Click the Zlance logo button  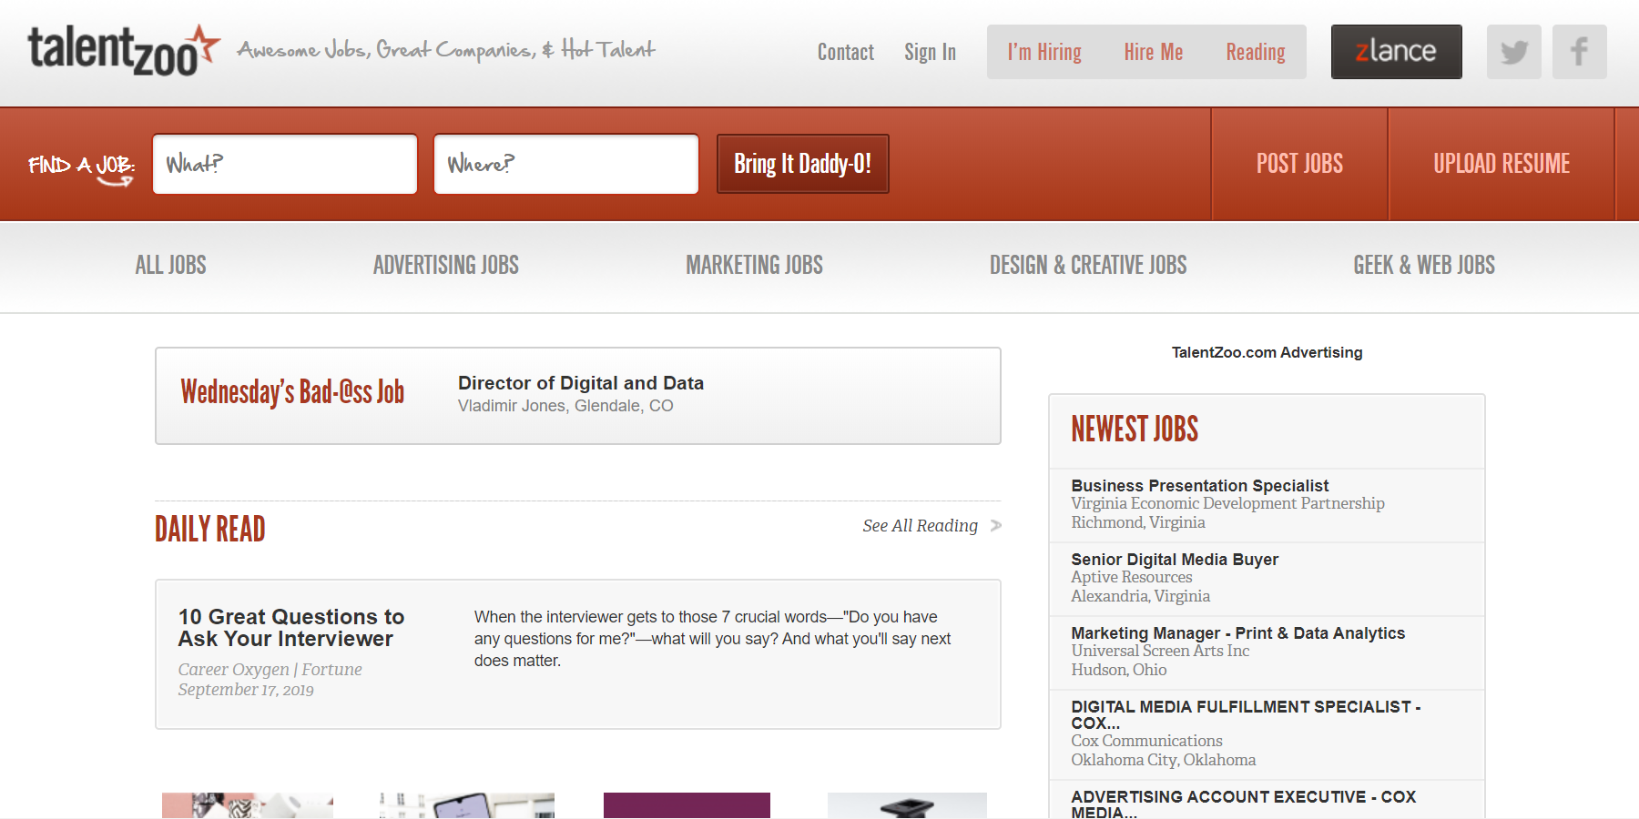[x=1396, y=52]
